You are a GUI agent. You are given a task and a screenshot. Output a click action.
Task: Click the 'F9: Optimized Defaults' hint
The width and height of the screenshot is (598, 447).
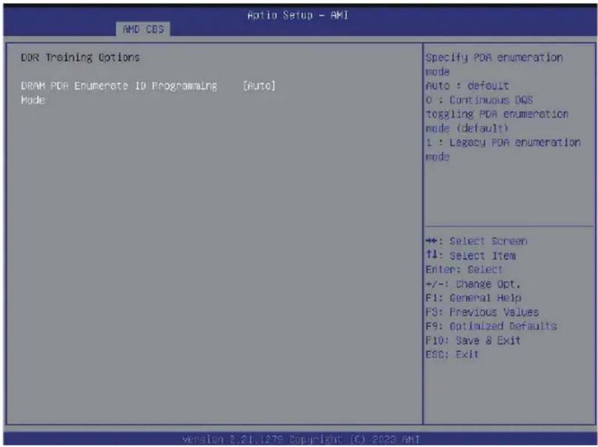pyautogui.click(x=491, y=326)
